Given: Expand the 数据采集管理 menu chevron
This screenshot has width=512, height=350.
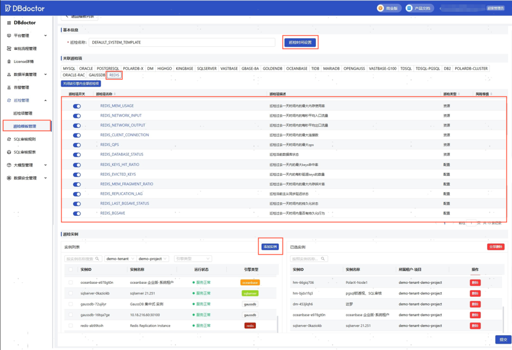Looking at the screenshot, I should click(46, 74).
